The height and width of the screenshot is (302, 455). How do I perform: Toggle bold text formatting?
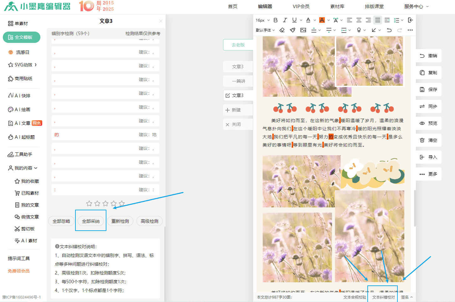tap(275, 20)
